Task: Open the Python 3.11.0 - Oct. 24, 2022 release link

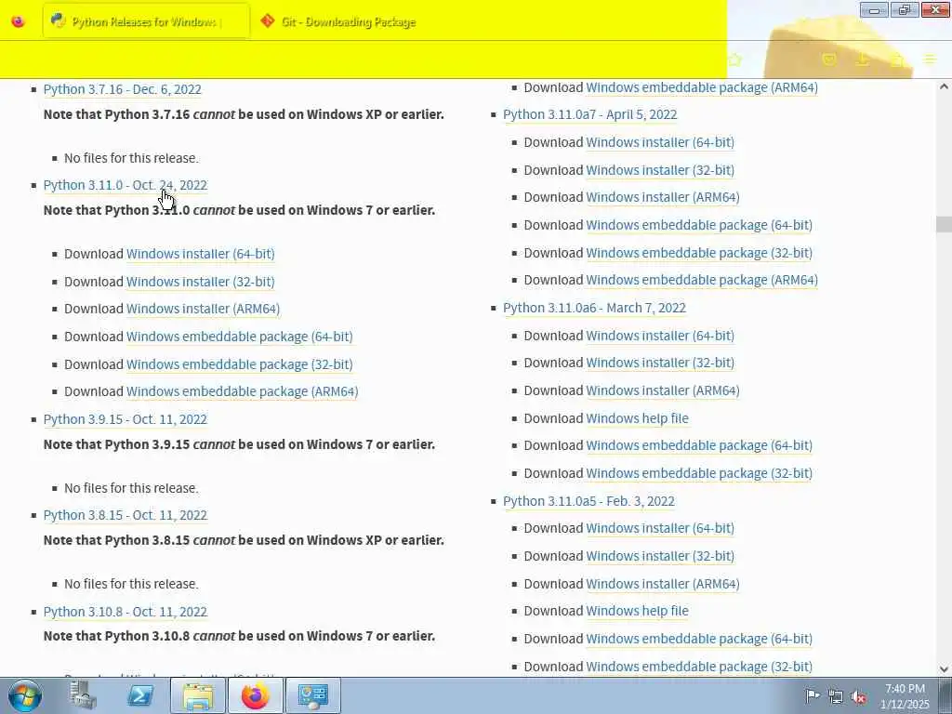Action: 126,185
